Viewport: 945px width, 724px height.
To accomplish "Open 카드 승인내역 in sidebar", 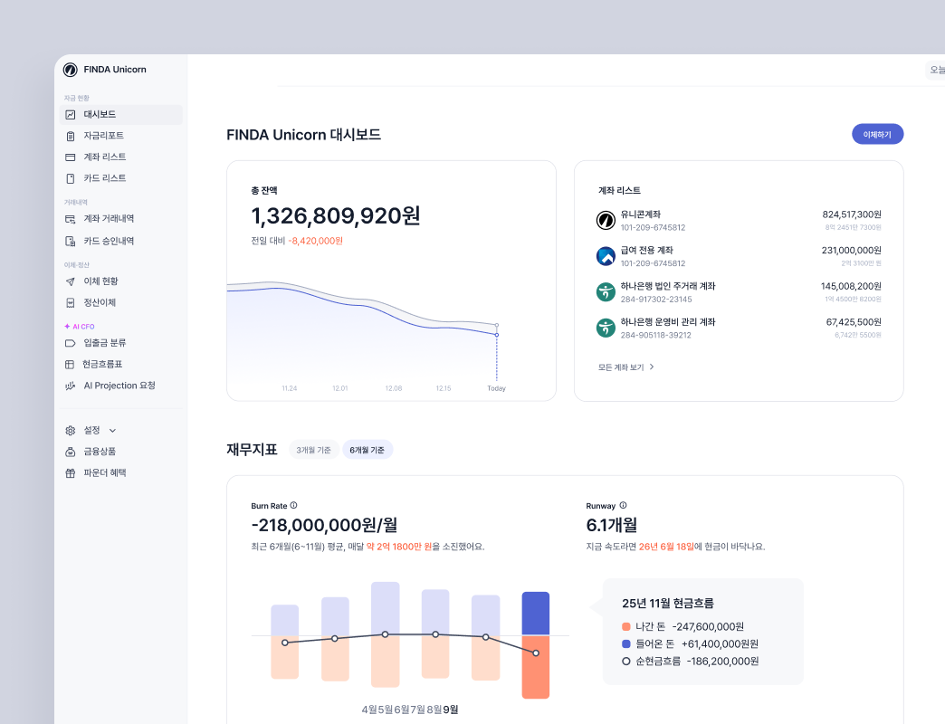I will (x=109, y=242).
